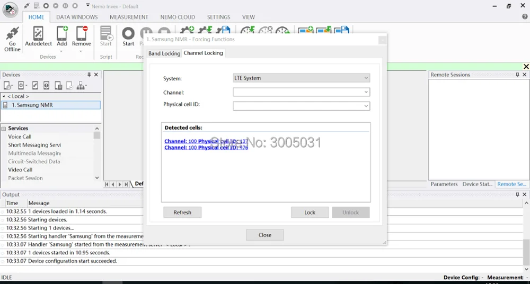Viewport: 530px width, 284px height.
Task: Click the workspace window with plus icon
Action: point(306,30)
